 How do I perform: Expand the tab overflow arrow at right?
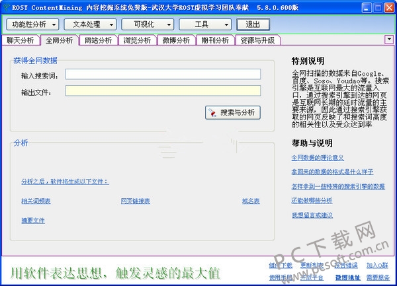[389, 40]
